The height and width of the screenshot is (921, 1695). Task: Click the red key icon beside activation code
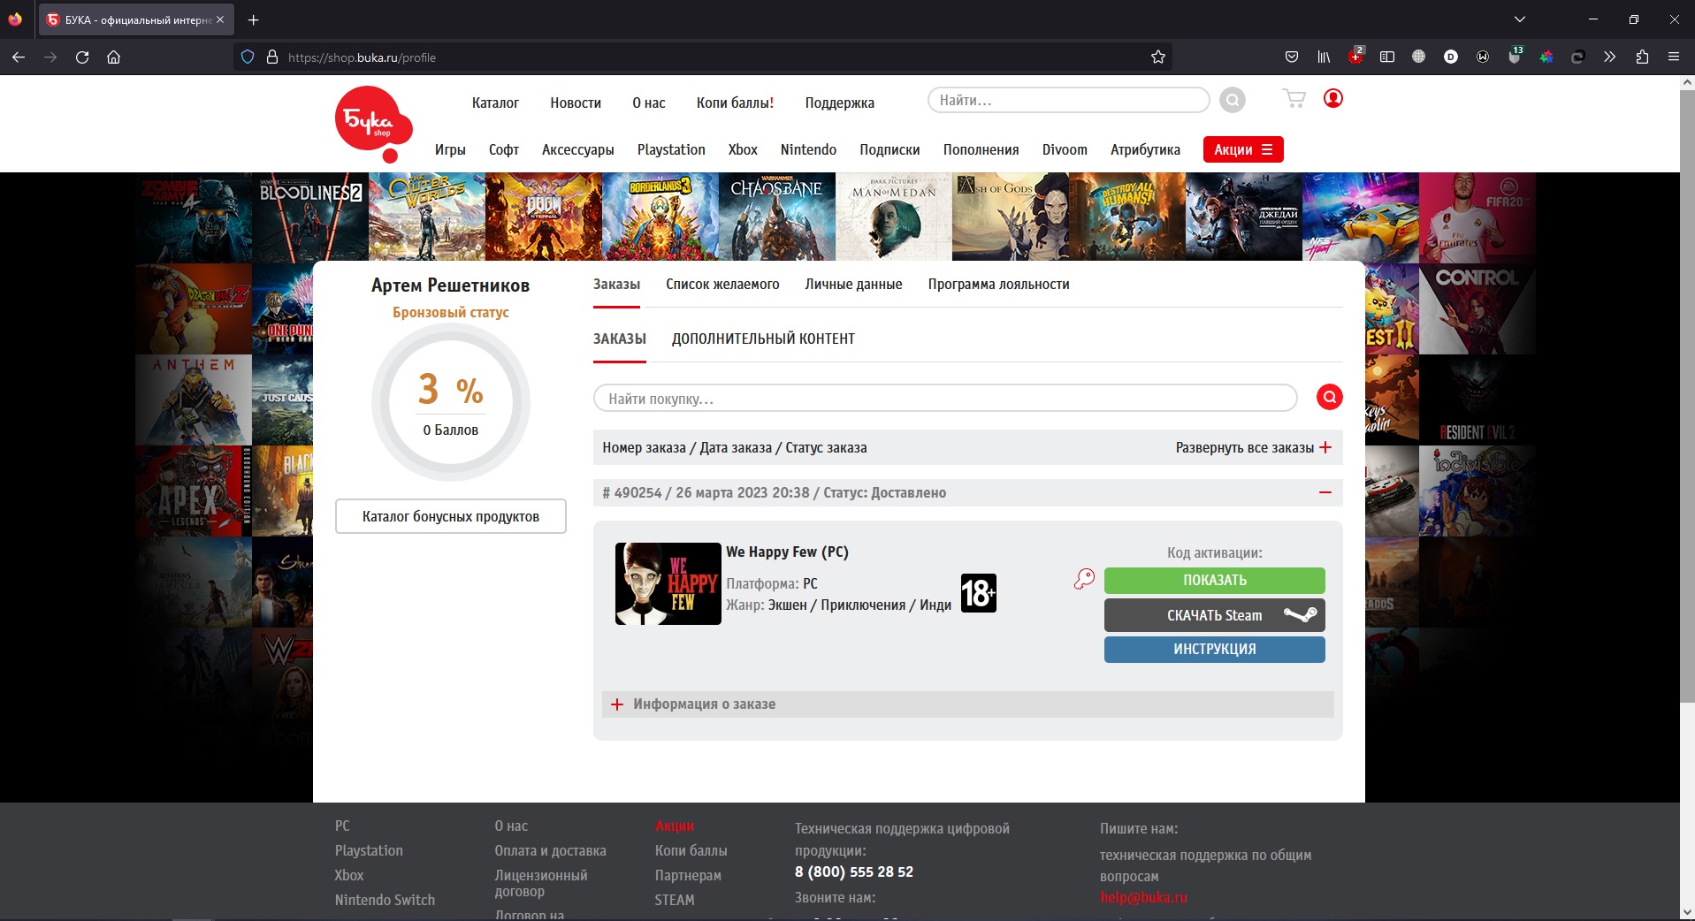pyautogui.click(x=1084, y=580)
